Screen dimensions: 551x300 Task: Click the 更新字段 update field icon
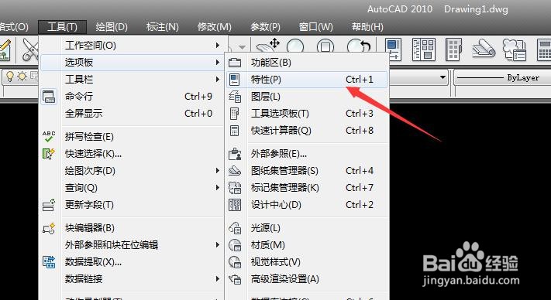point(49,205)
